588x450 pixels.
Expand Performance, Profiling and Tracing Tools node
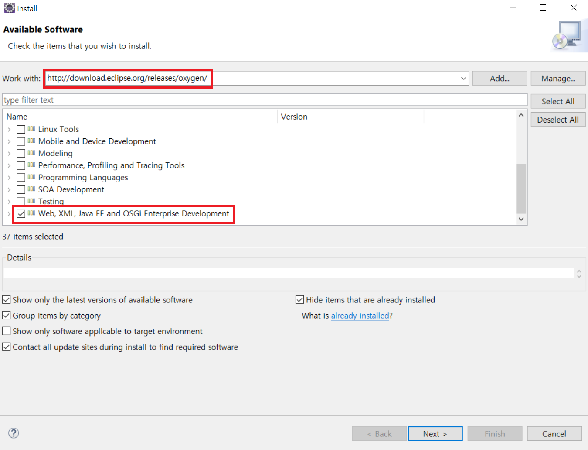pos(9,165)
